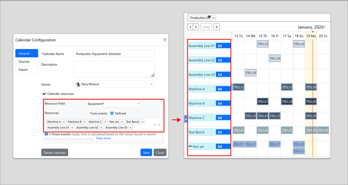Remove the Assembly Line 01 tag

[x=72, y=127]
